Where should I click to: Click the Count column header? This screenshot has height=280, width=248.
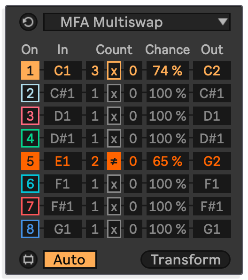tap(114, 49)
